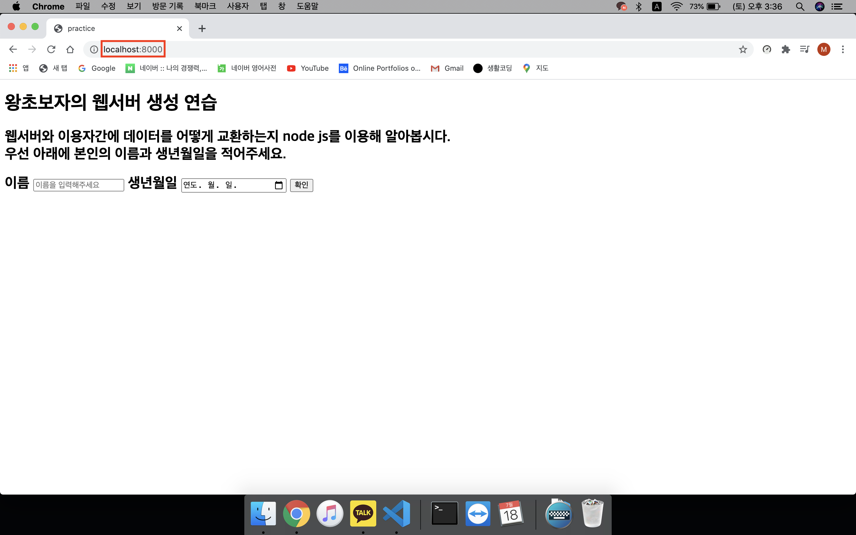Click the 이름 name input field
Screen dimensions: 856x535
[78, 185]
